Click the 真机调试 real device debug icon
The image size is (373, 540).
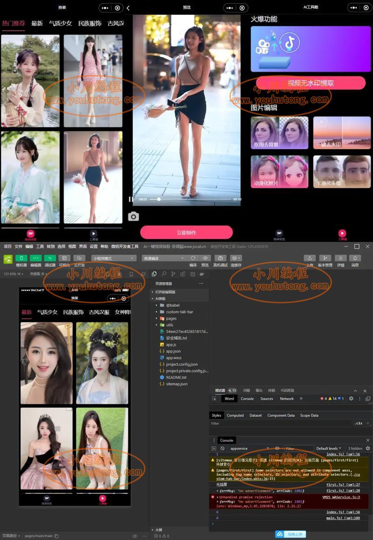click(x=220, y=258)
